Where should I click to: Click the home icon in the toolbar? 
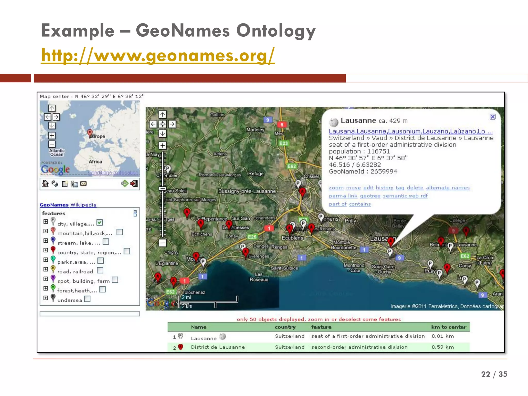click(x=45, y=184)
